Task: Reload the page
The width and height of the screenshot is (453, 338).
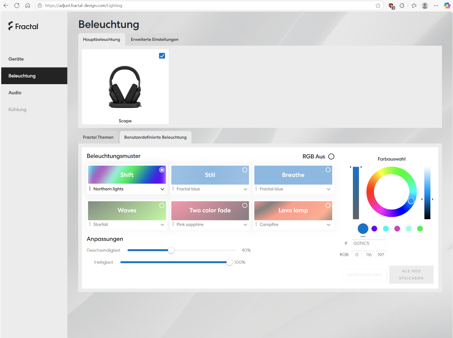Action: coord(17,6)
